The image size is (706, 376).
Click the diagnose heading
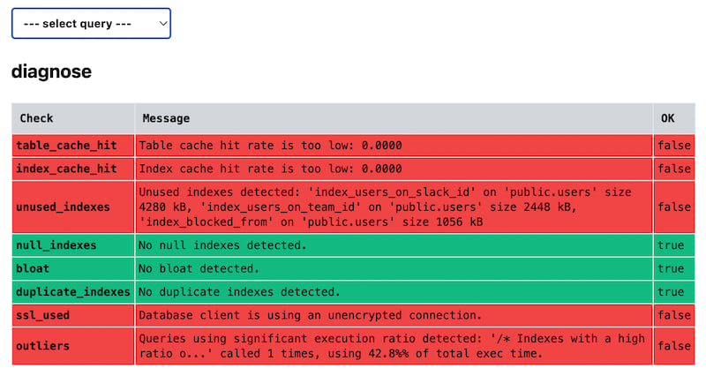(x=51, y=71)
